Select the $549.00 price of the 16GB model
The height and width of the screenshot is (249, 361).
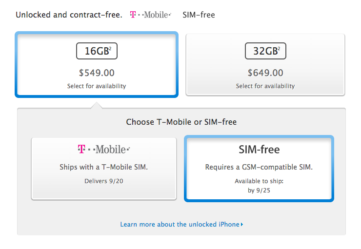97,73
